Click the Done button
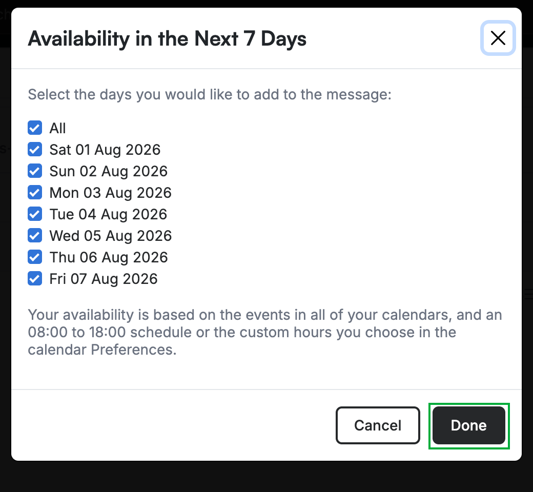The height and width of the screenshot is (492, 533). 469,425
